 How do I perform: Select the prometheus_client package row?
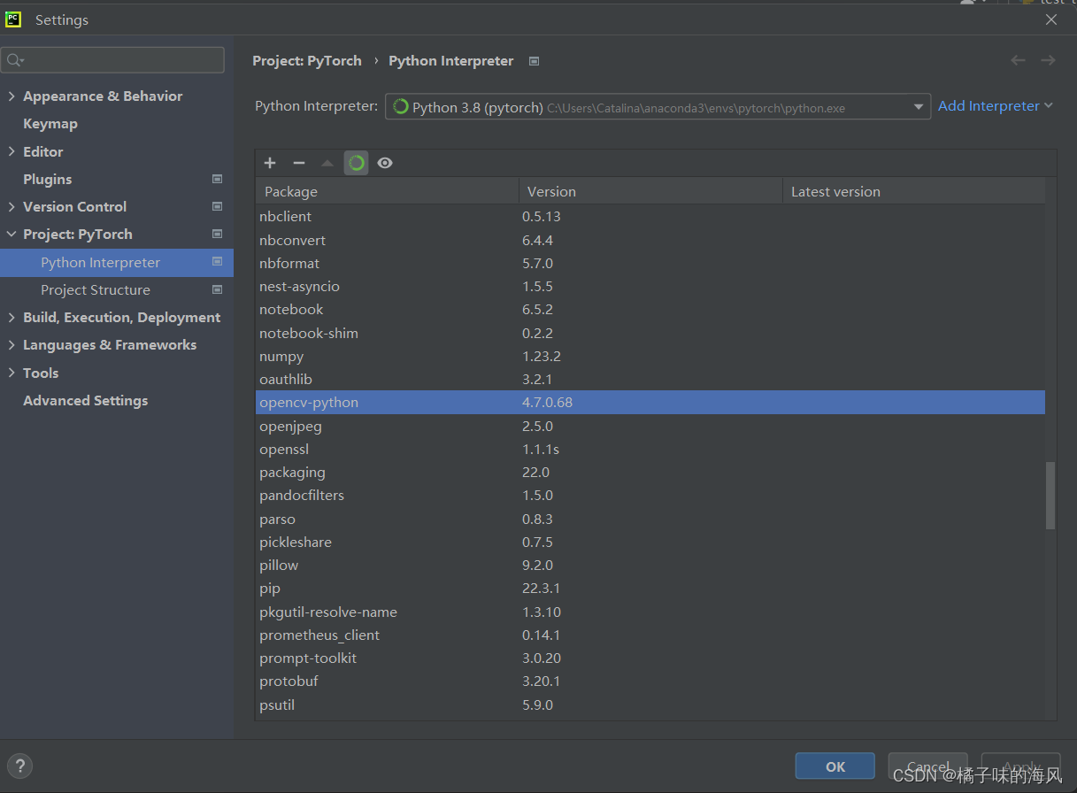pos(650,635)
